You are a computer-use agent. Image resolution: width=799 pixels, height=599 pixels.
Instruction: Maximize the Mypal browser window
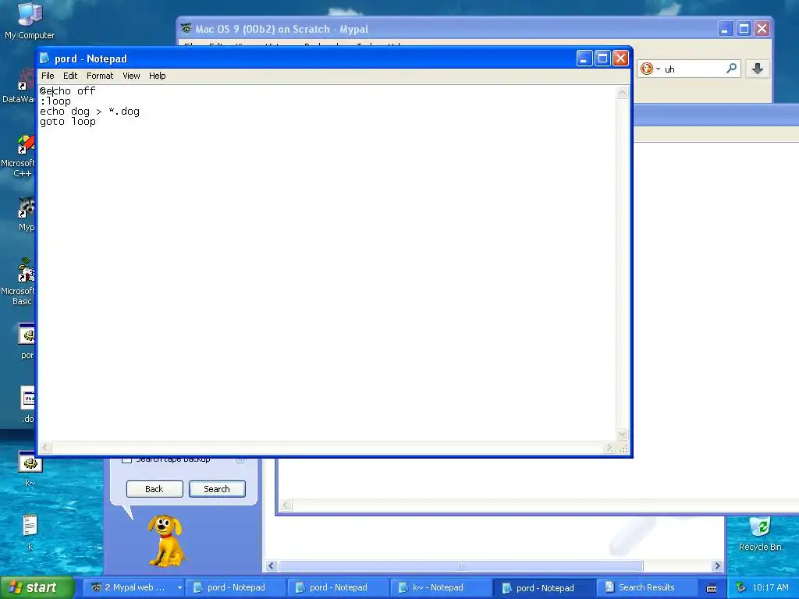click(744, 29)
